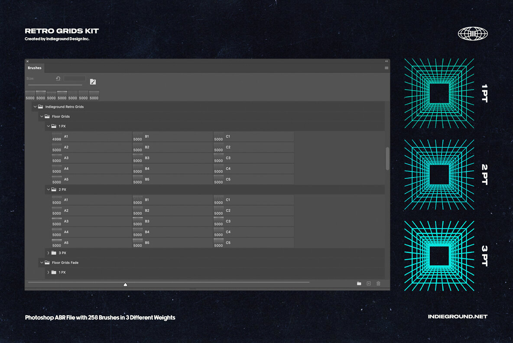Open the Brushes panel options menu
The width and height of the screenshot is (513, 343).
click(386, 68)
